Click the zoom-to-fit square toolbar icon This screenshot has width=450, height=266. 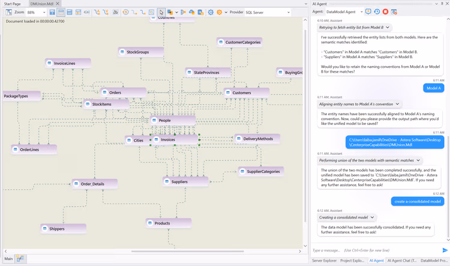pyautogui.click(x=151, y=13)
